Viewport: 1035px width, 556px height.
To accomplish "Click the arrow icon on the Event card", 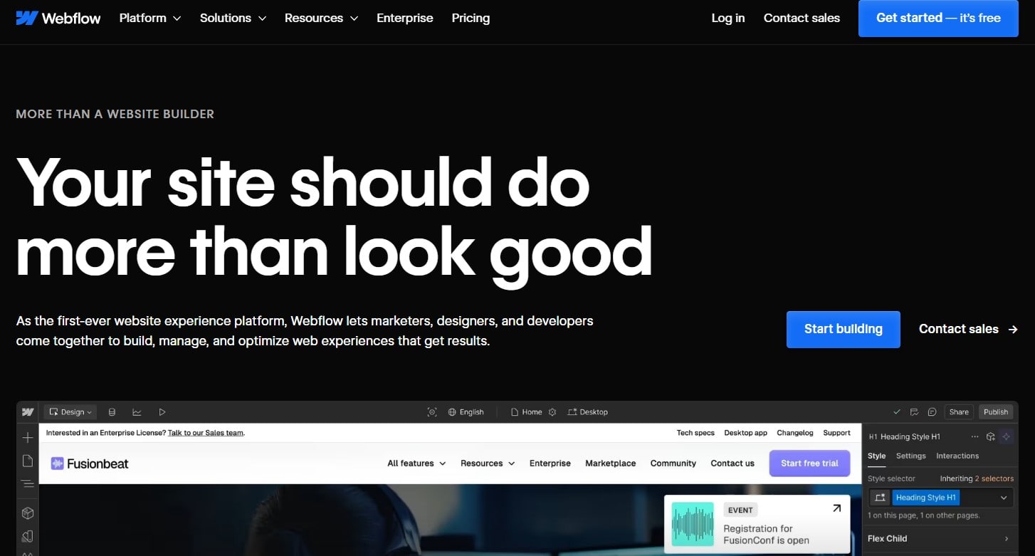I will coord(836,508).
